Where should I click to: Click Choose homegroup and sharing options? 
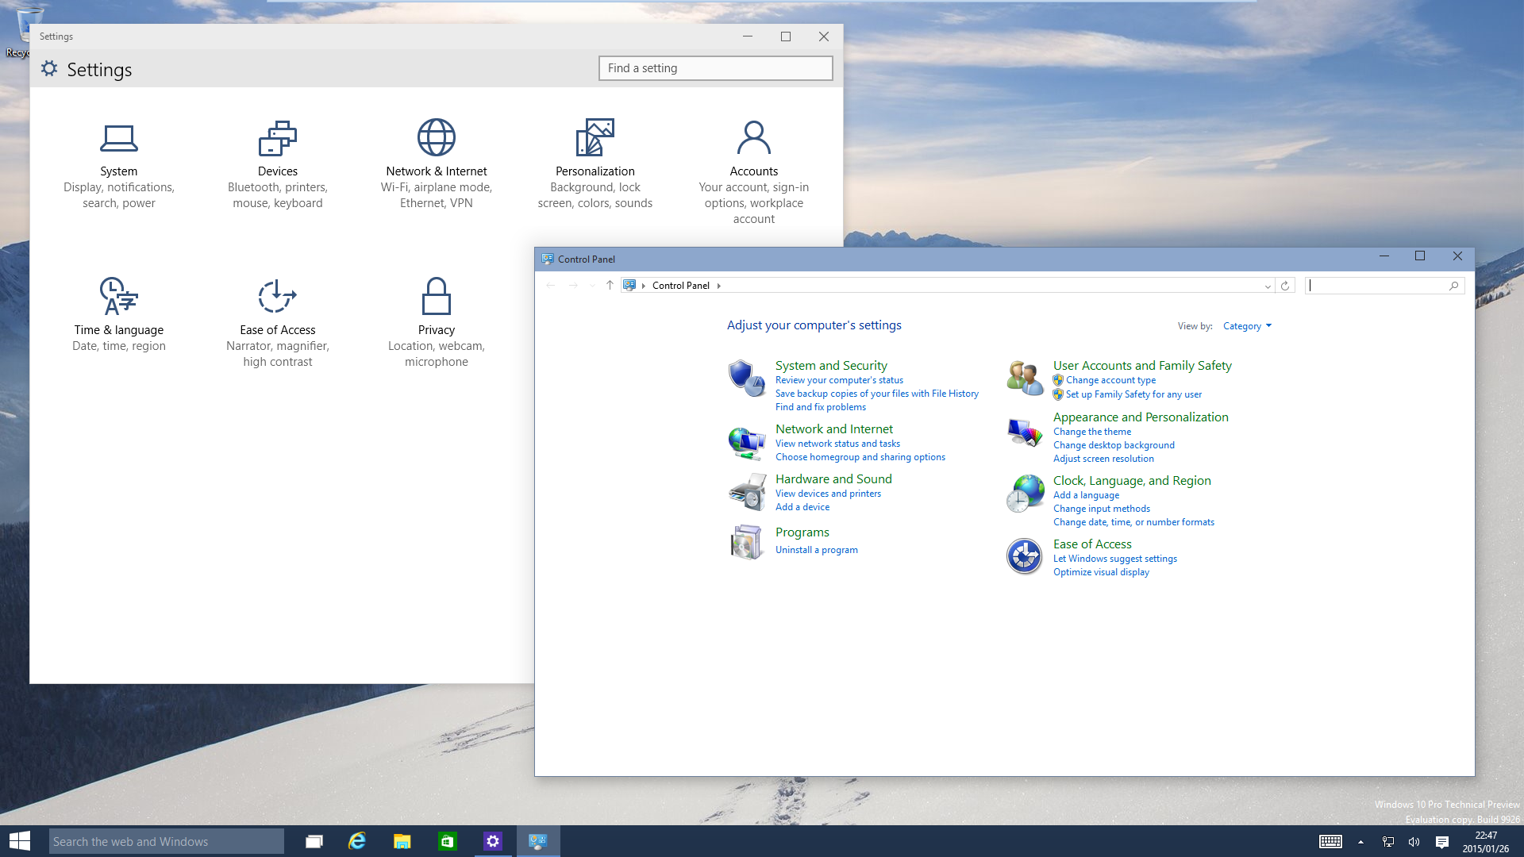[x=860, y=457]
